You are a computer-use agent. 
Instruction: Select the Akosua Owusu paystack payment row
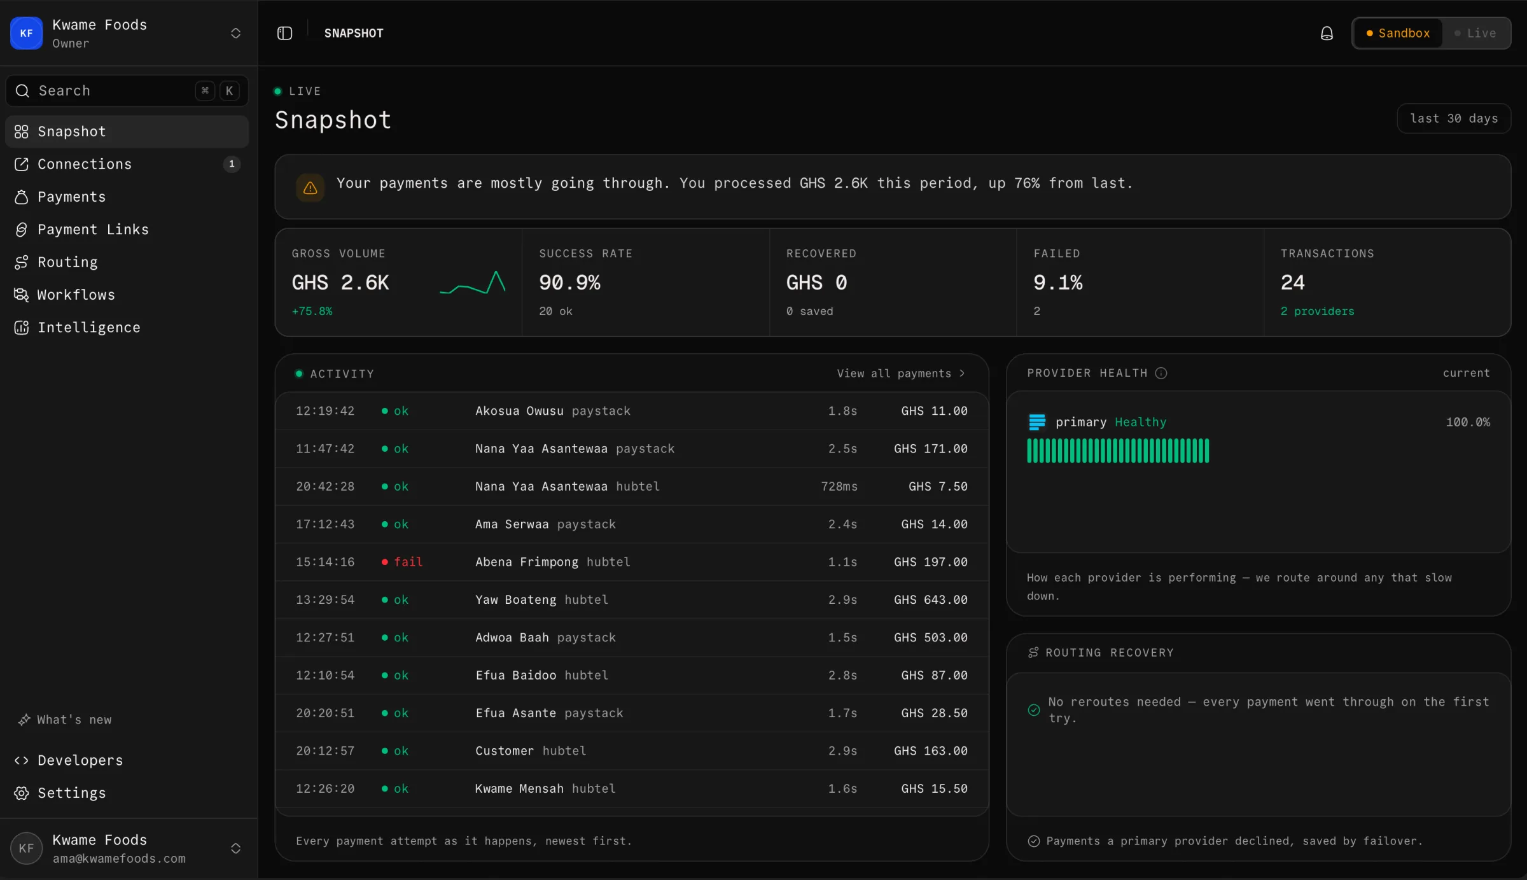pos(632,411)
